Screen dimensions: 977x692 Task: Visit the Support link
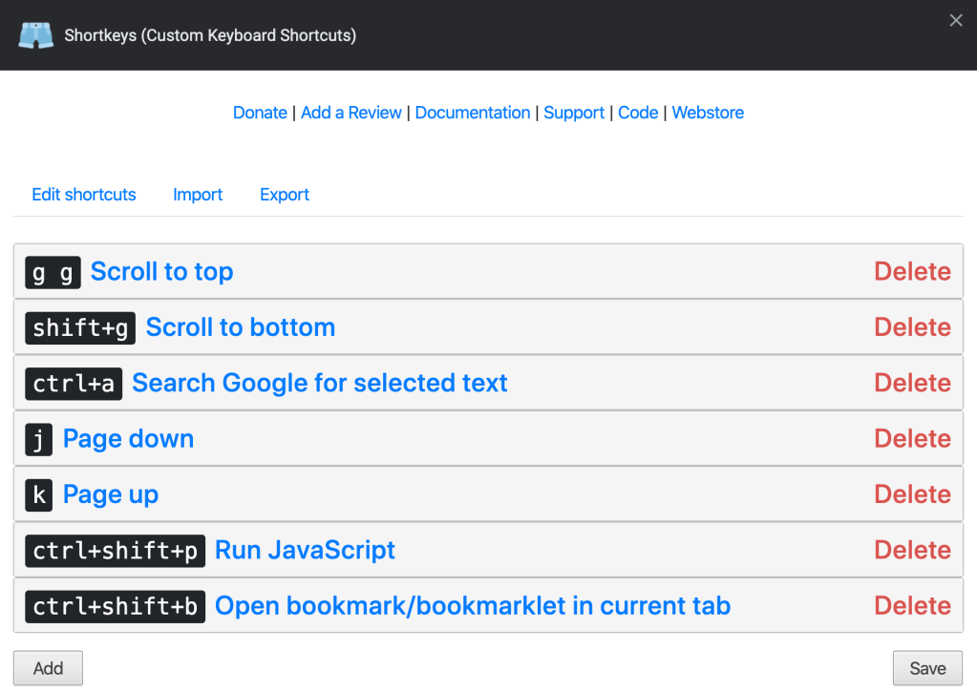click(574, 113)
